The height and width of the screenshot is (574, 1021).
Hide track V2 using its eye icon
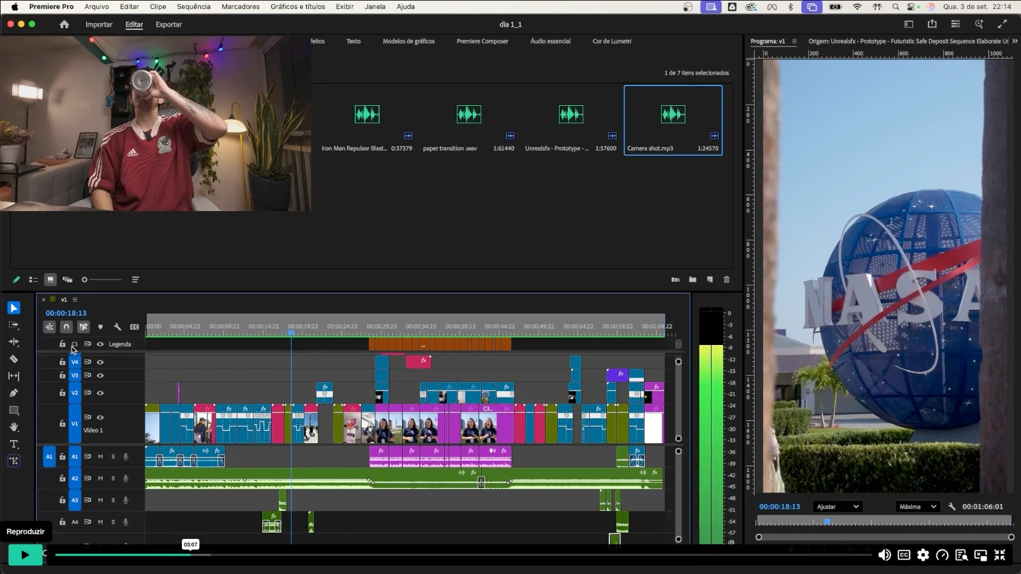tap(100, 393)
